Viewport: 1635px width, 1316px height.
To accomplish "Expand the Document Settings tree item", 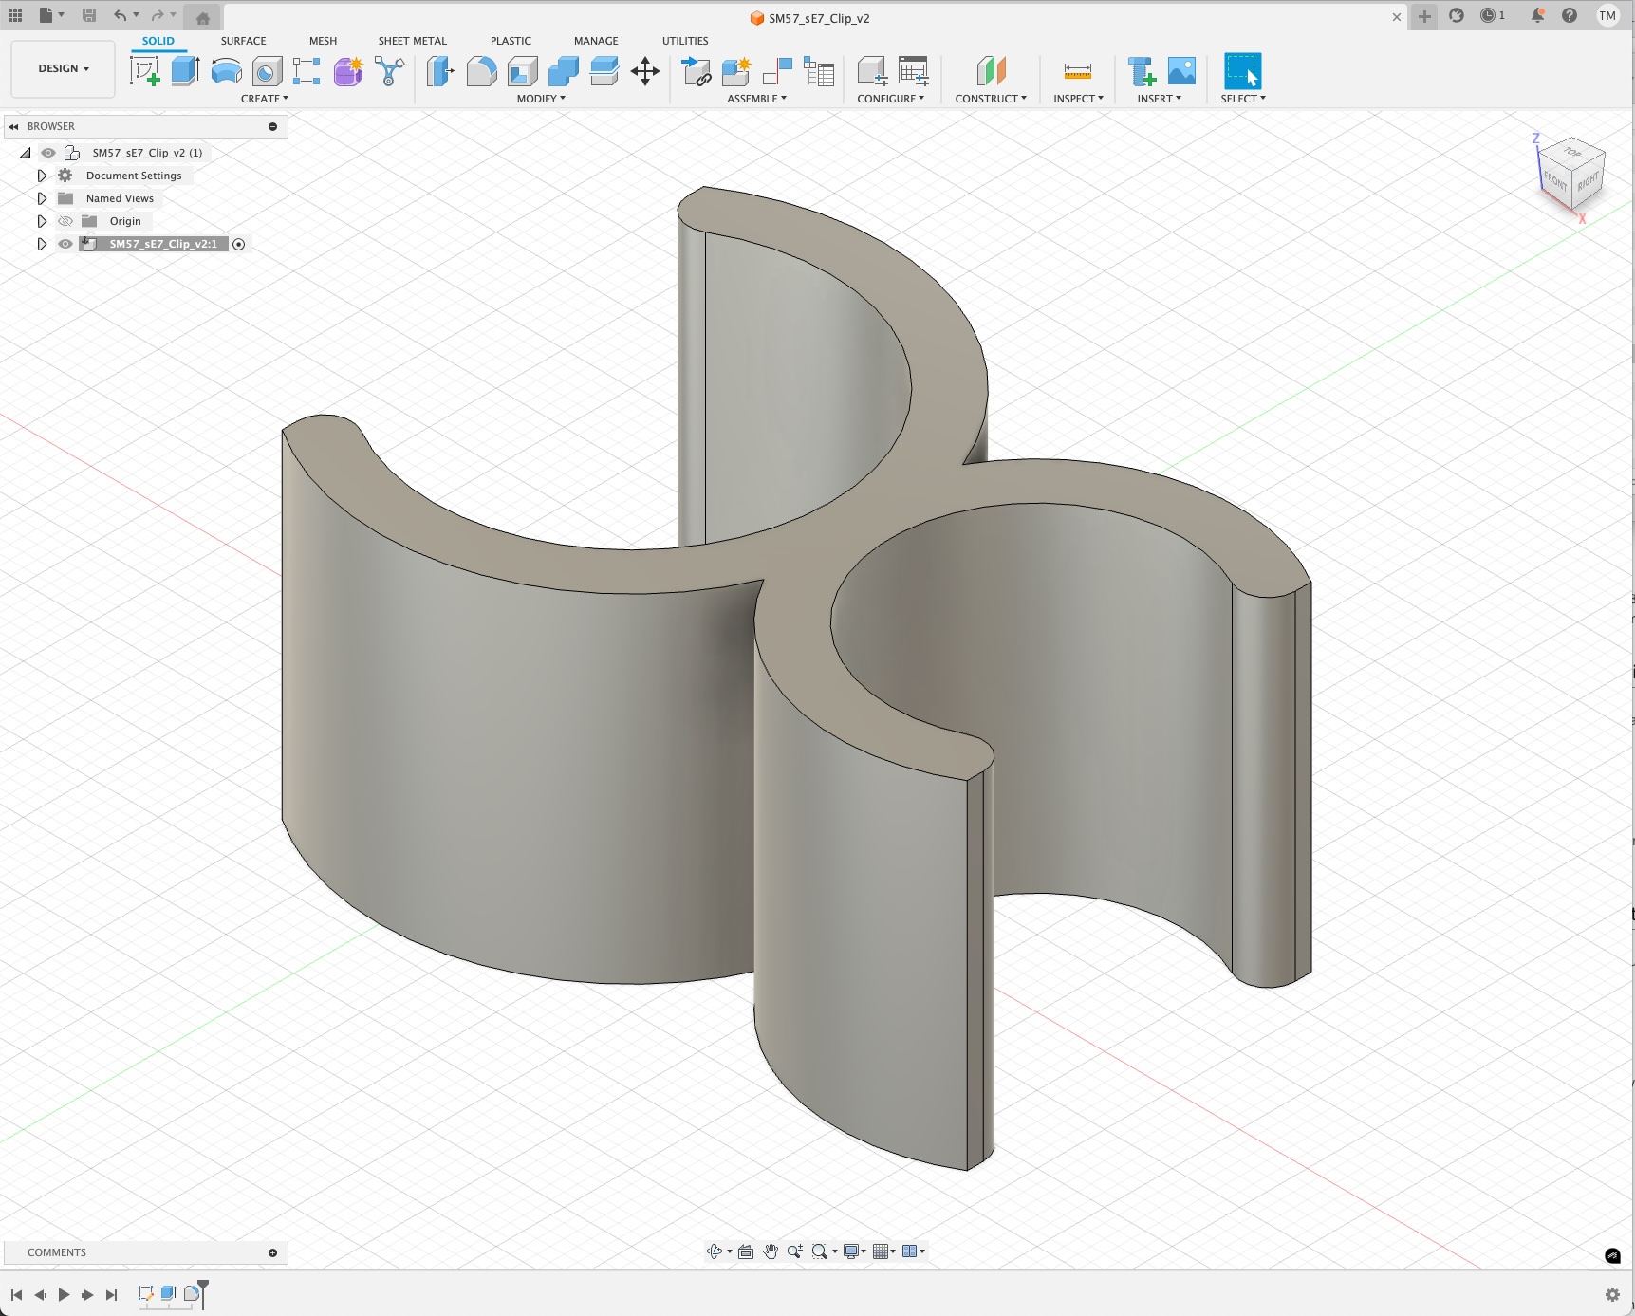I will pyautogui.click(x=42, y=176).
